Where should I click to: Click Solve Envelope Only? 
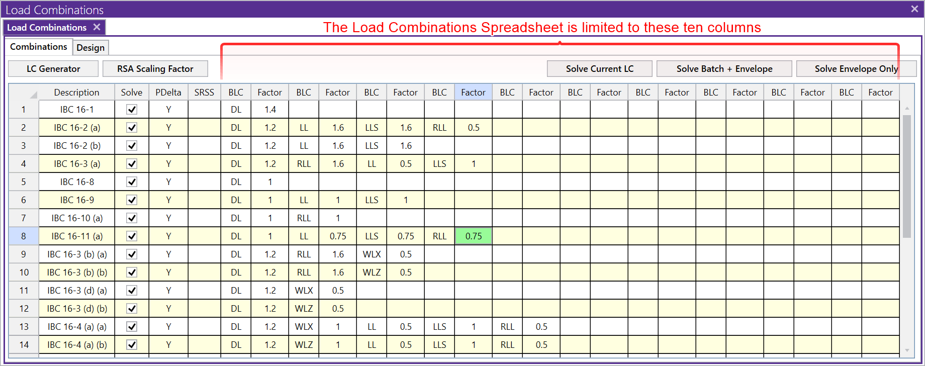pyautogui.click(x=856, y=69)
